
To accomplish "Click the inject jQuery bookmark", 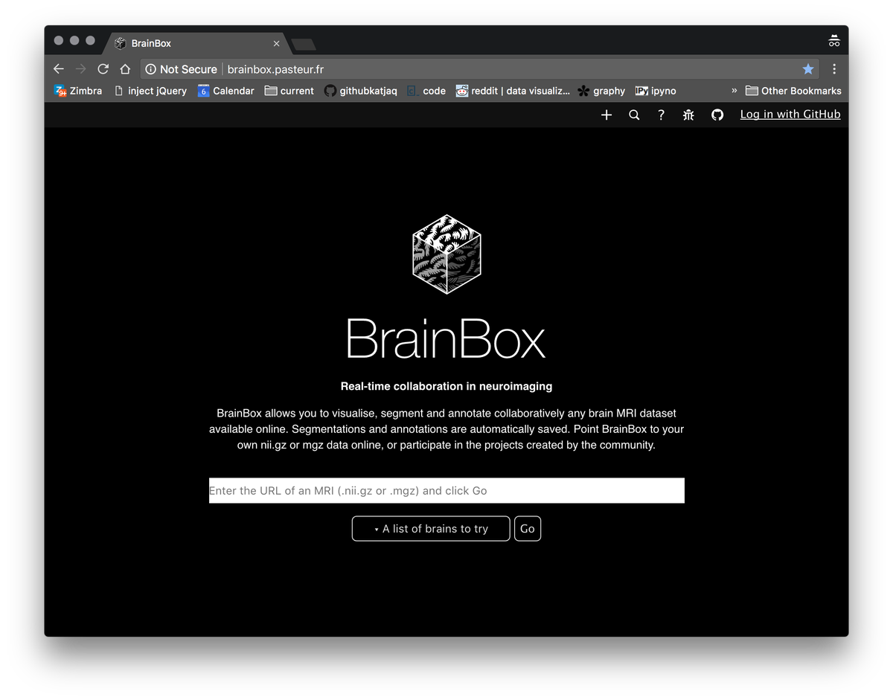I will [x=150, y=91].
